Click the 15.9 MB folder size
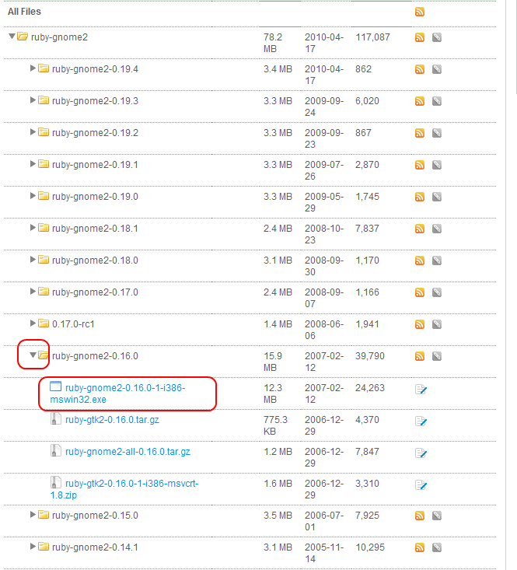Viewport: 517px width, 570px height. [x=273, y=362]
